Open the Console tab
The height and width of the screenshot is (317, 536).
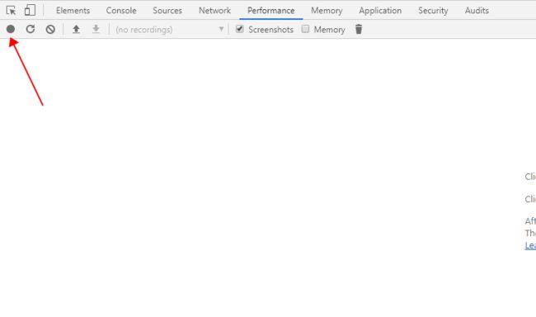[121, 11]
